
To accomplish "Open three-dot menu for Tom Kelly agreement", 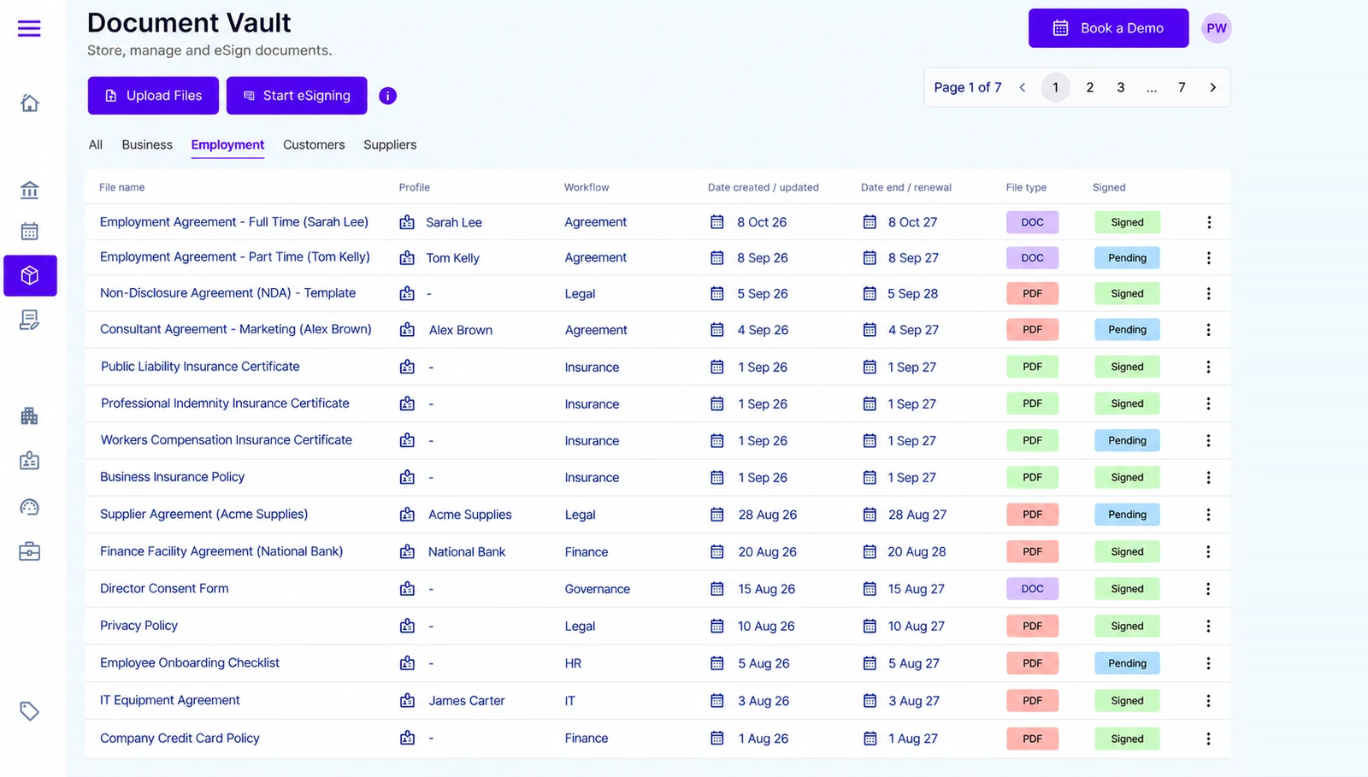I will (1209, 257).
